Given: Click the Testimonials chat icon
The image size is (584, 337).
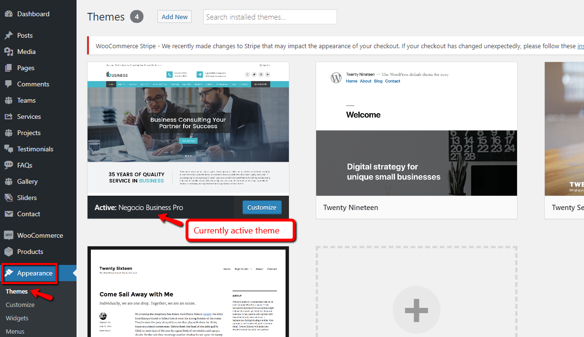Looking at the screenshot, I should click(9, 149).
